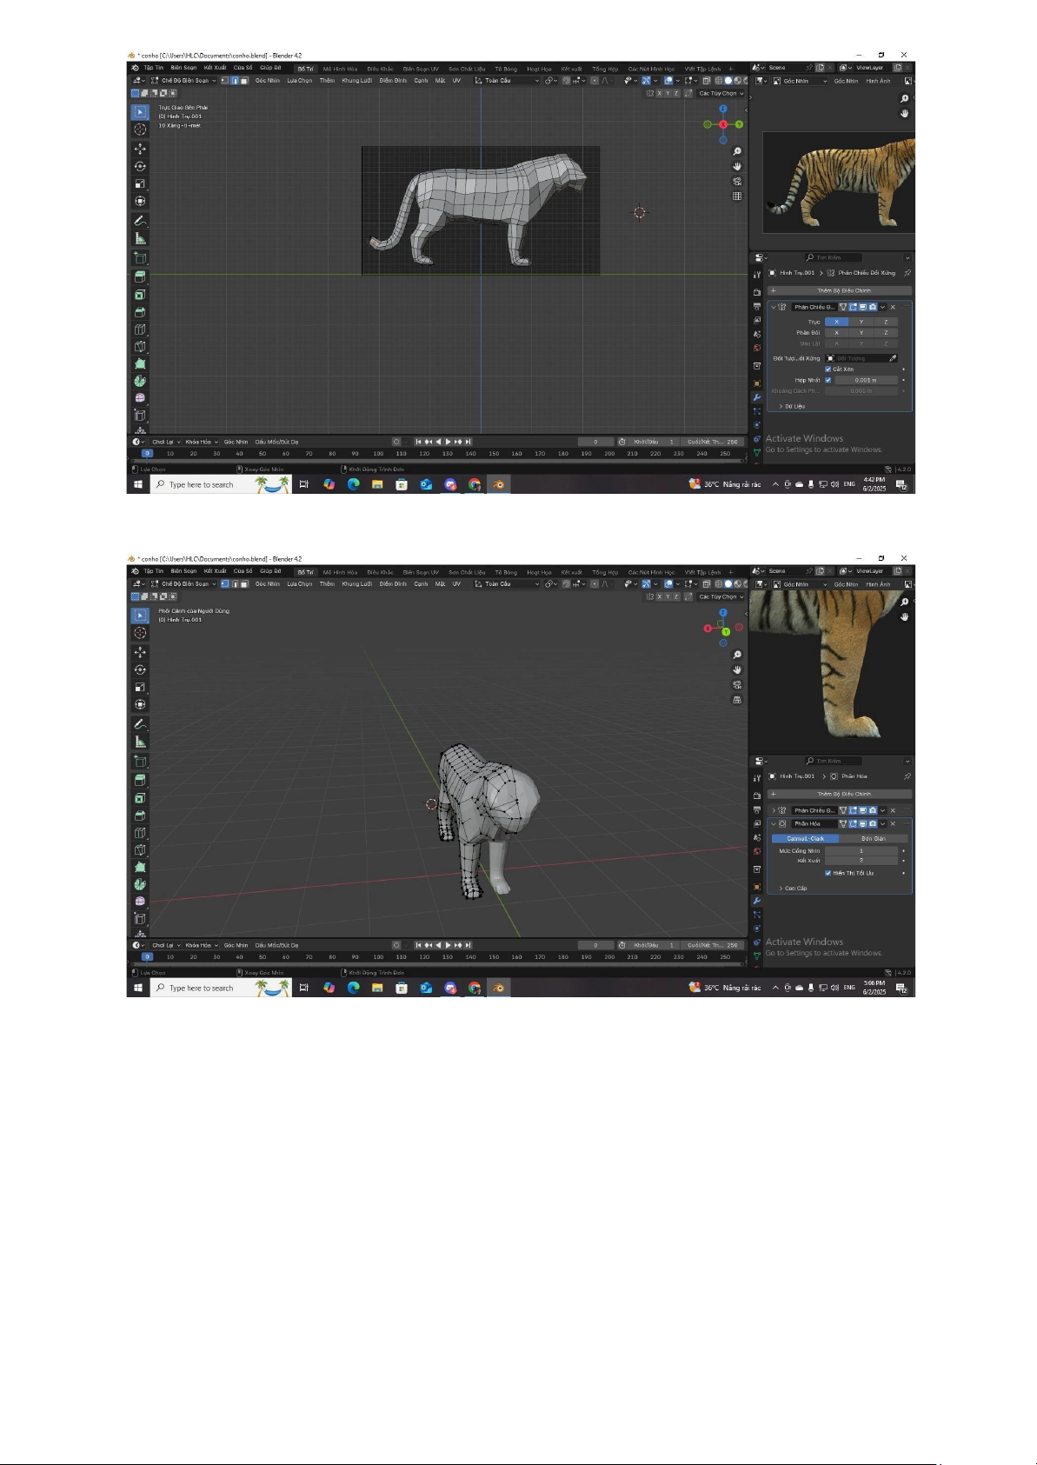Open Physics tab in lower properties panel
1037x1465 pixels.
(757, 929)
